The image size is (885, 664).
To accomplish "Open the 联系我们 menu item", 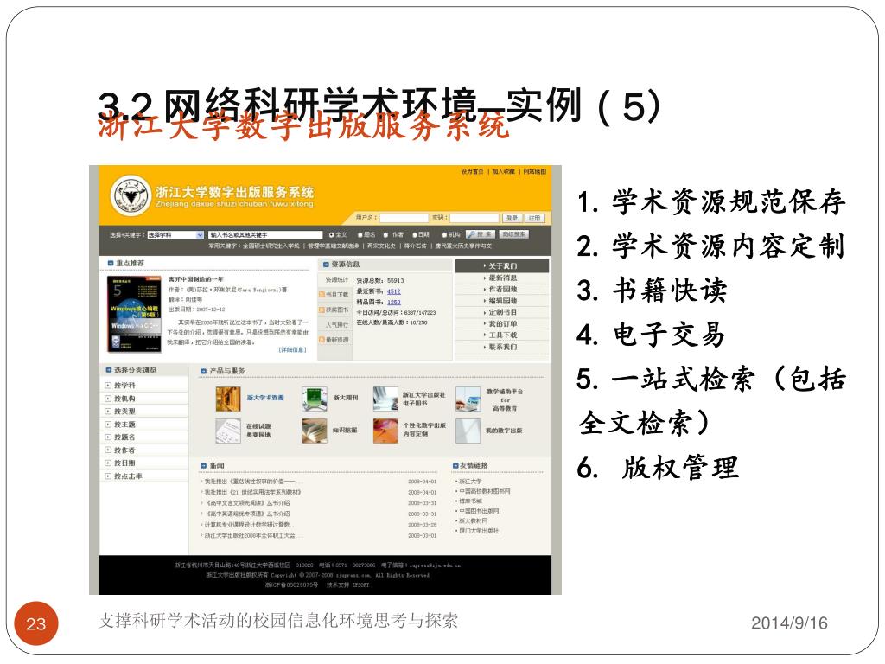I will [x=502, y=347].
